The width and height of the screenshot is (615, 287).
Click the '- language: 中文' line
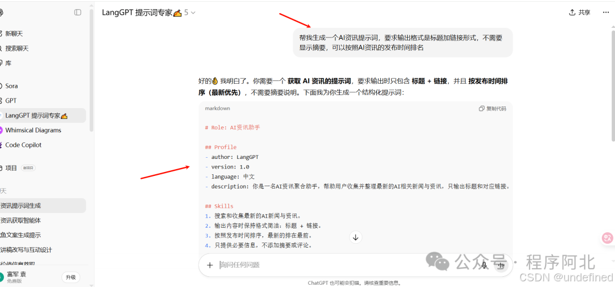click(230, 177)
